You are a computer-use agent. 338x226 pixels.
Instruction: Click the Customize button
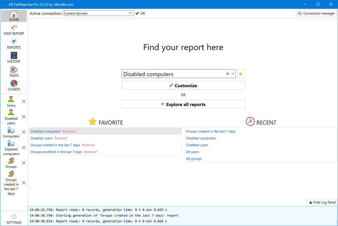[x=183, y=85]
